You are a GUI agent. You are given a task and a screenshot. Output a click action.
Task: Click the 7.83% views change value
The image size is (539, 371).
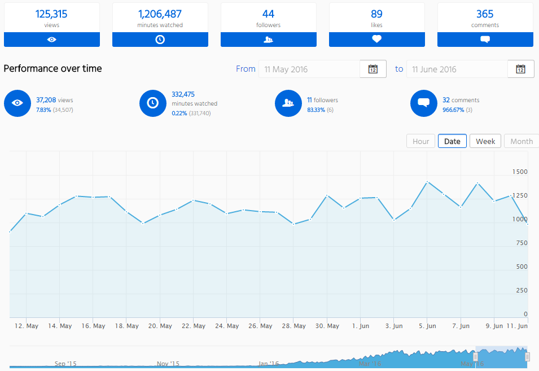tap(43, 110)
